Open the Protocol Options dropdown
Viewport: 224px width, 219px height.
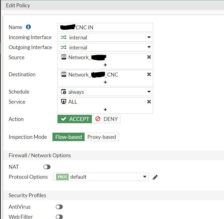pyautogui.click(x=101, y=177)
